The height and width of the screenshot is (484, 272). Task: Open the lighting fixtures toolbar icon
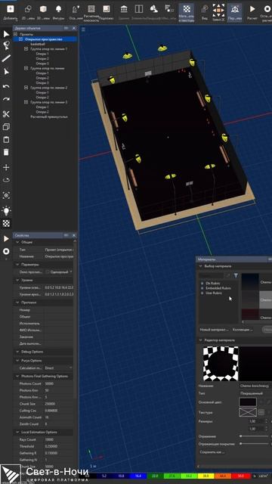tap(76, 9)
